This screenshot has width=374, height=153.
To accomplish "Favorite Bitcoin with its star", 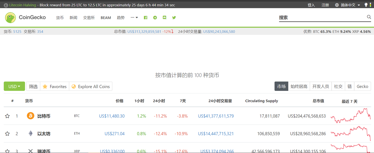I will coord(7,116).
